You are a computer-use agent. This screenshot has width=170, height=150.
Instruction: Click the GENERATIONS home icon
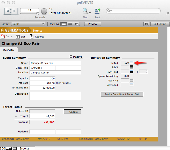tap(3, 30)
